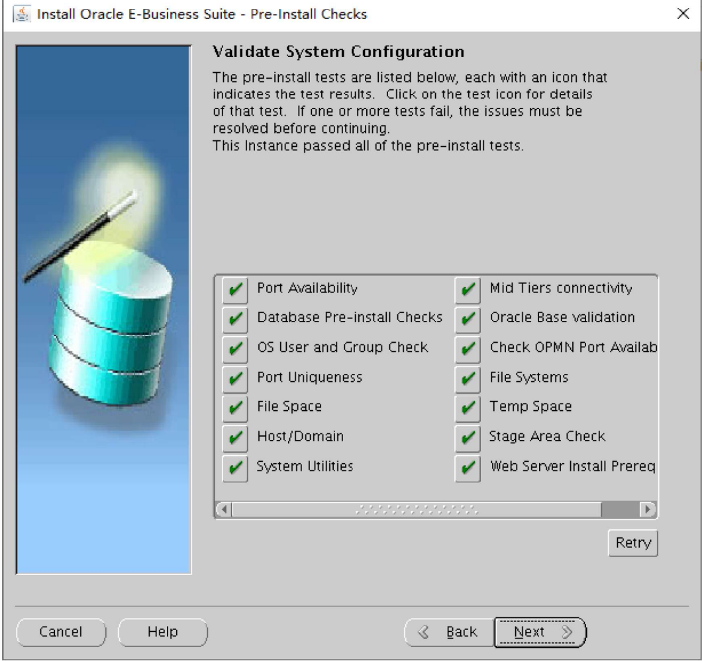Go Back to the previous step

[x=450, y=632]
